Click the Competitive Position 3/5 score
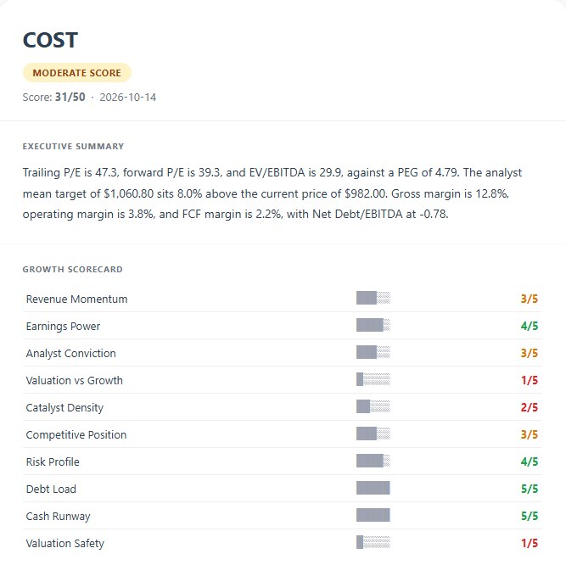The width and height of the screenshot is (566, 565). coord(530,434)
